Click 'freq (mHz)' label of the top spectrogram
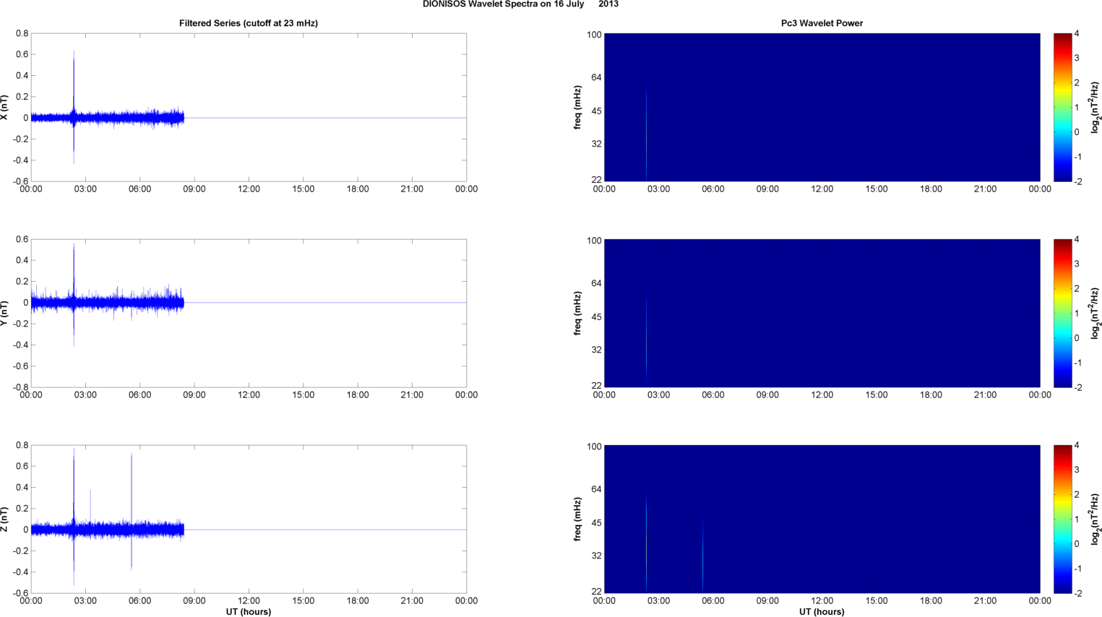 pyautogui.click(x=577, y=108)
